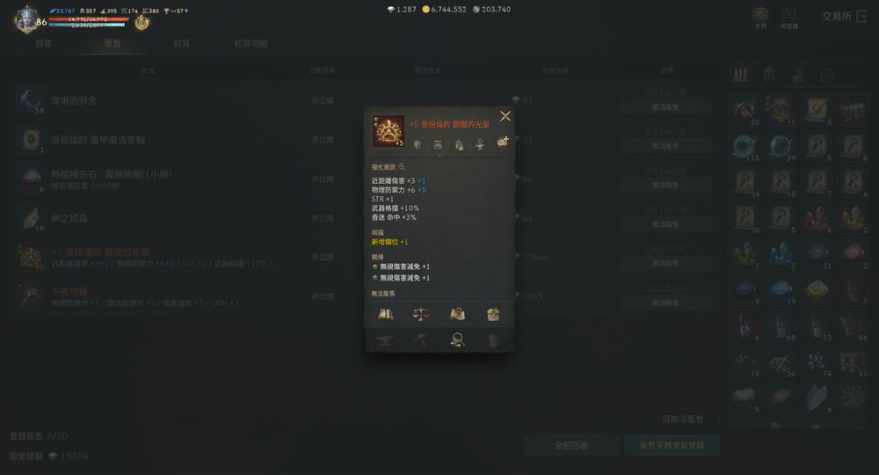Screen dimensions: 879x475
Task: Select the red crystal inventory item
Action: [x=816, y=219]
